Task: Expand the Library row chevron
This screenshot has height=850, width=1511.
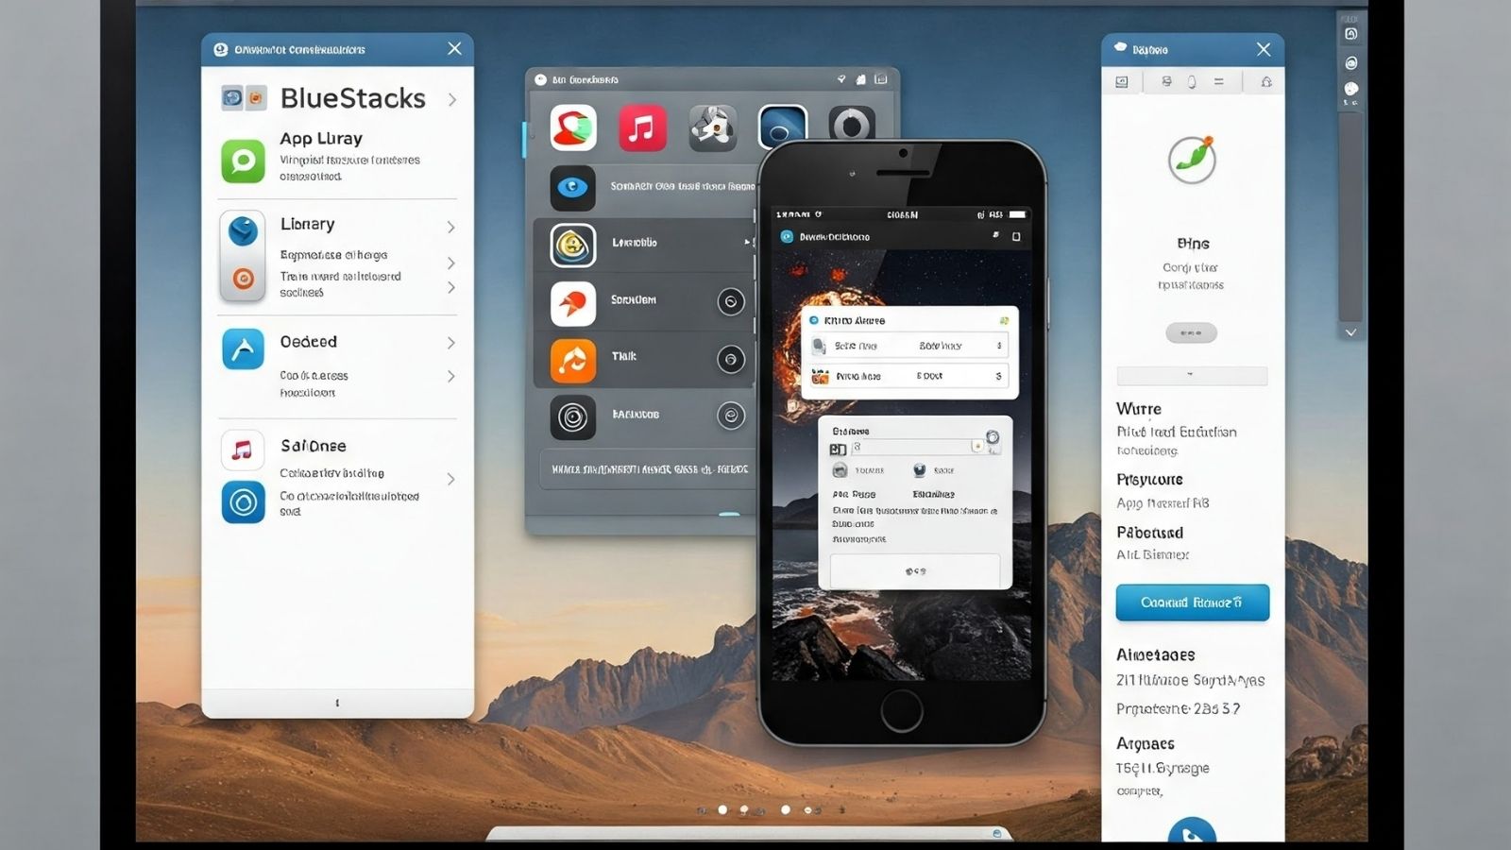Action: pos(451,227)
